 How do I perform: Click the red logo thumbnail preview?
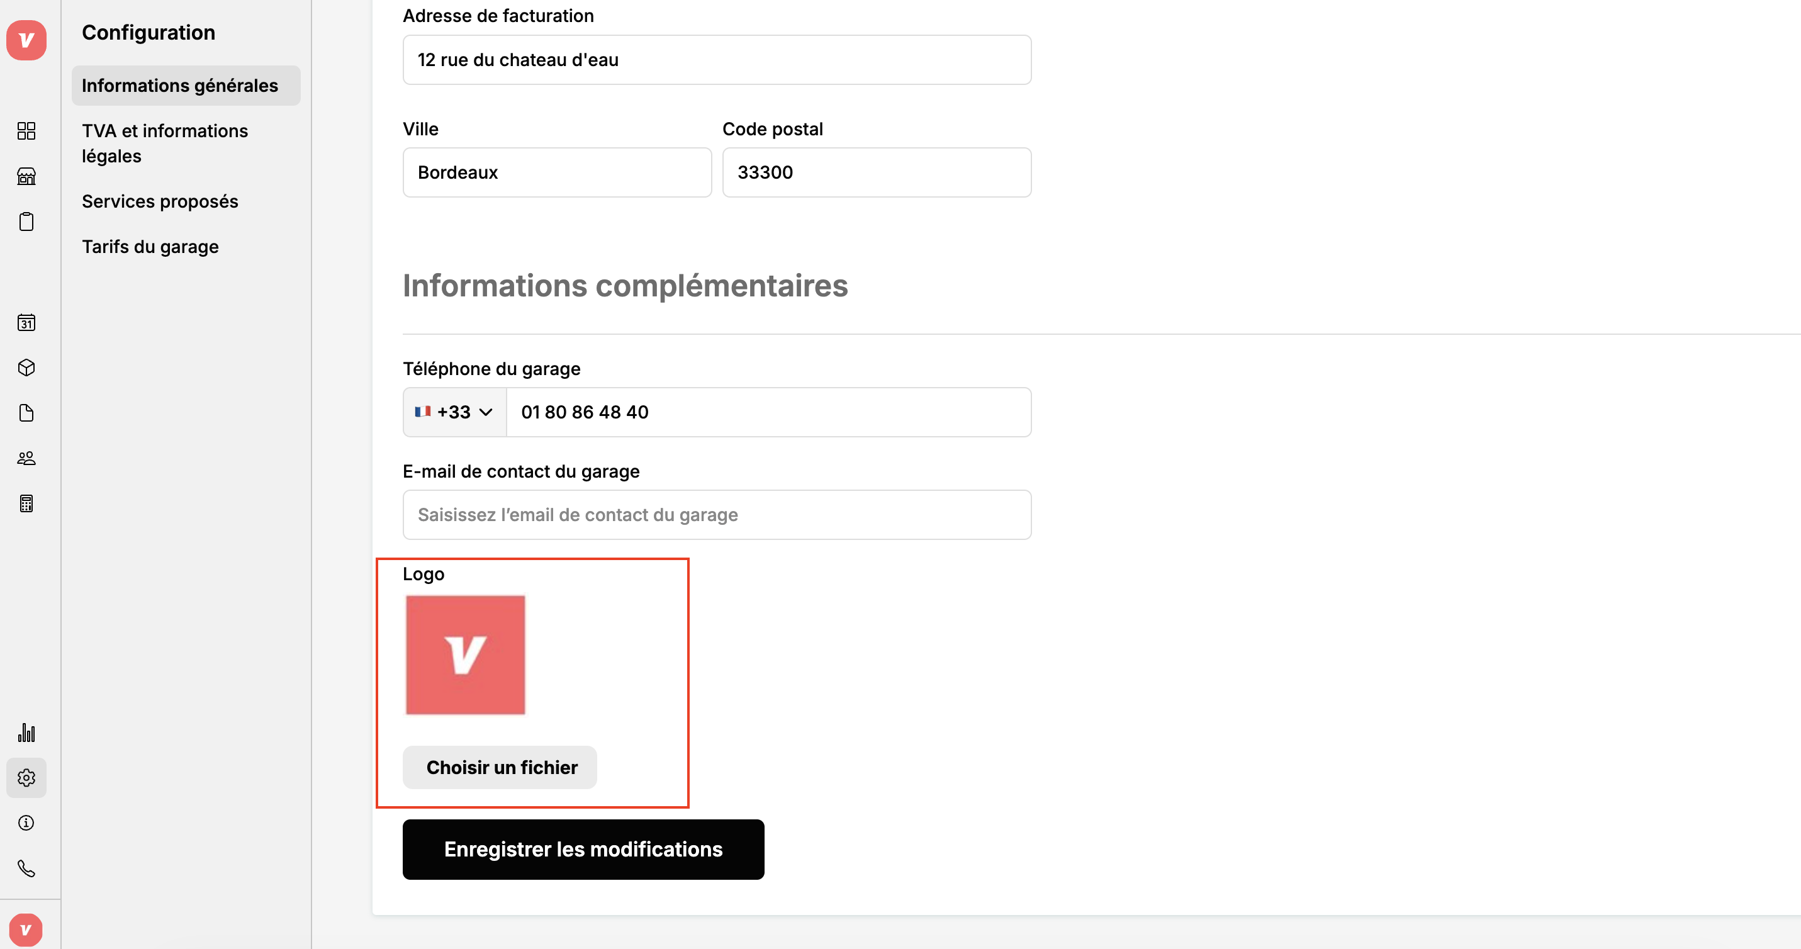point(465,655)
